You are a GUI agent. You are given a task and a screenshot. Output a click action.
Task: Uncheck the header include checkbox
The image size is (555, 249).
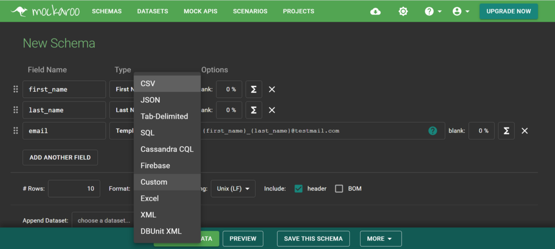[x=298, y=189]
